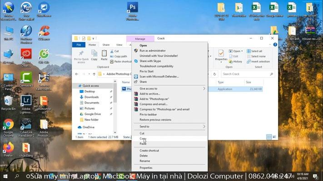Click Invert selection in ribbon

click(259, 62)
